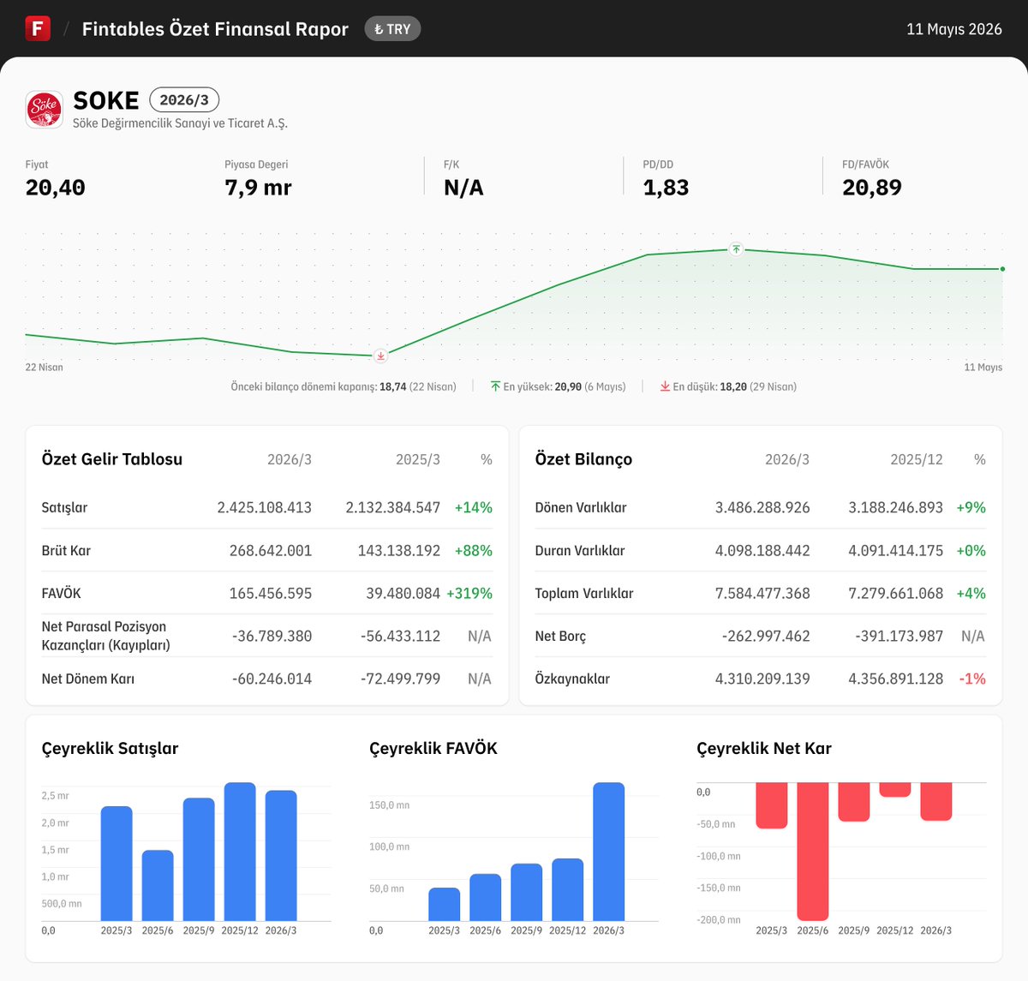Click the Çeyreklik Net Kar chart title

click(764, 748)
